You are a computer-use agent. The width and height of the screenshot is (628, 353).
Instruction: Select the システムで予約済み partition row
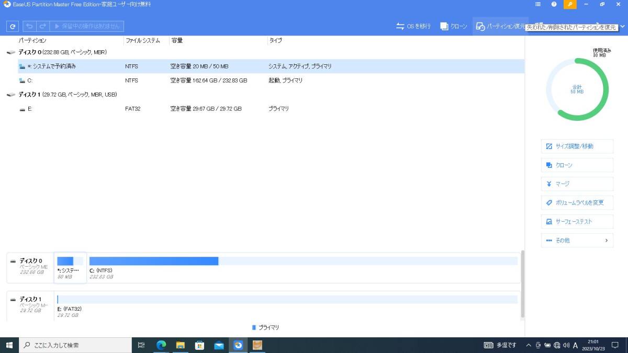click(271, 66)
